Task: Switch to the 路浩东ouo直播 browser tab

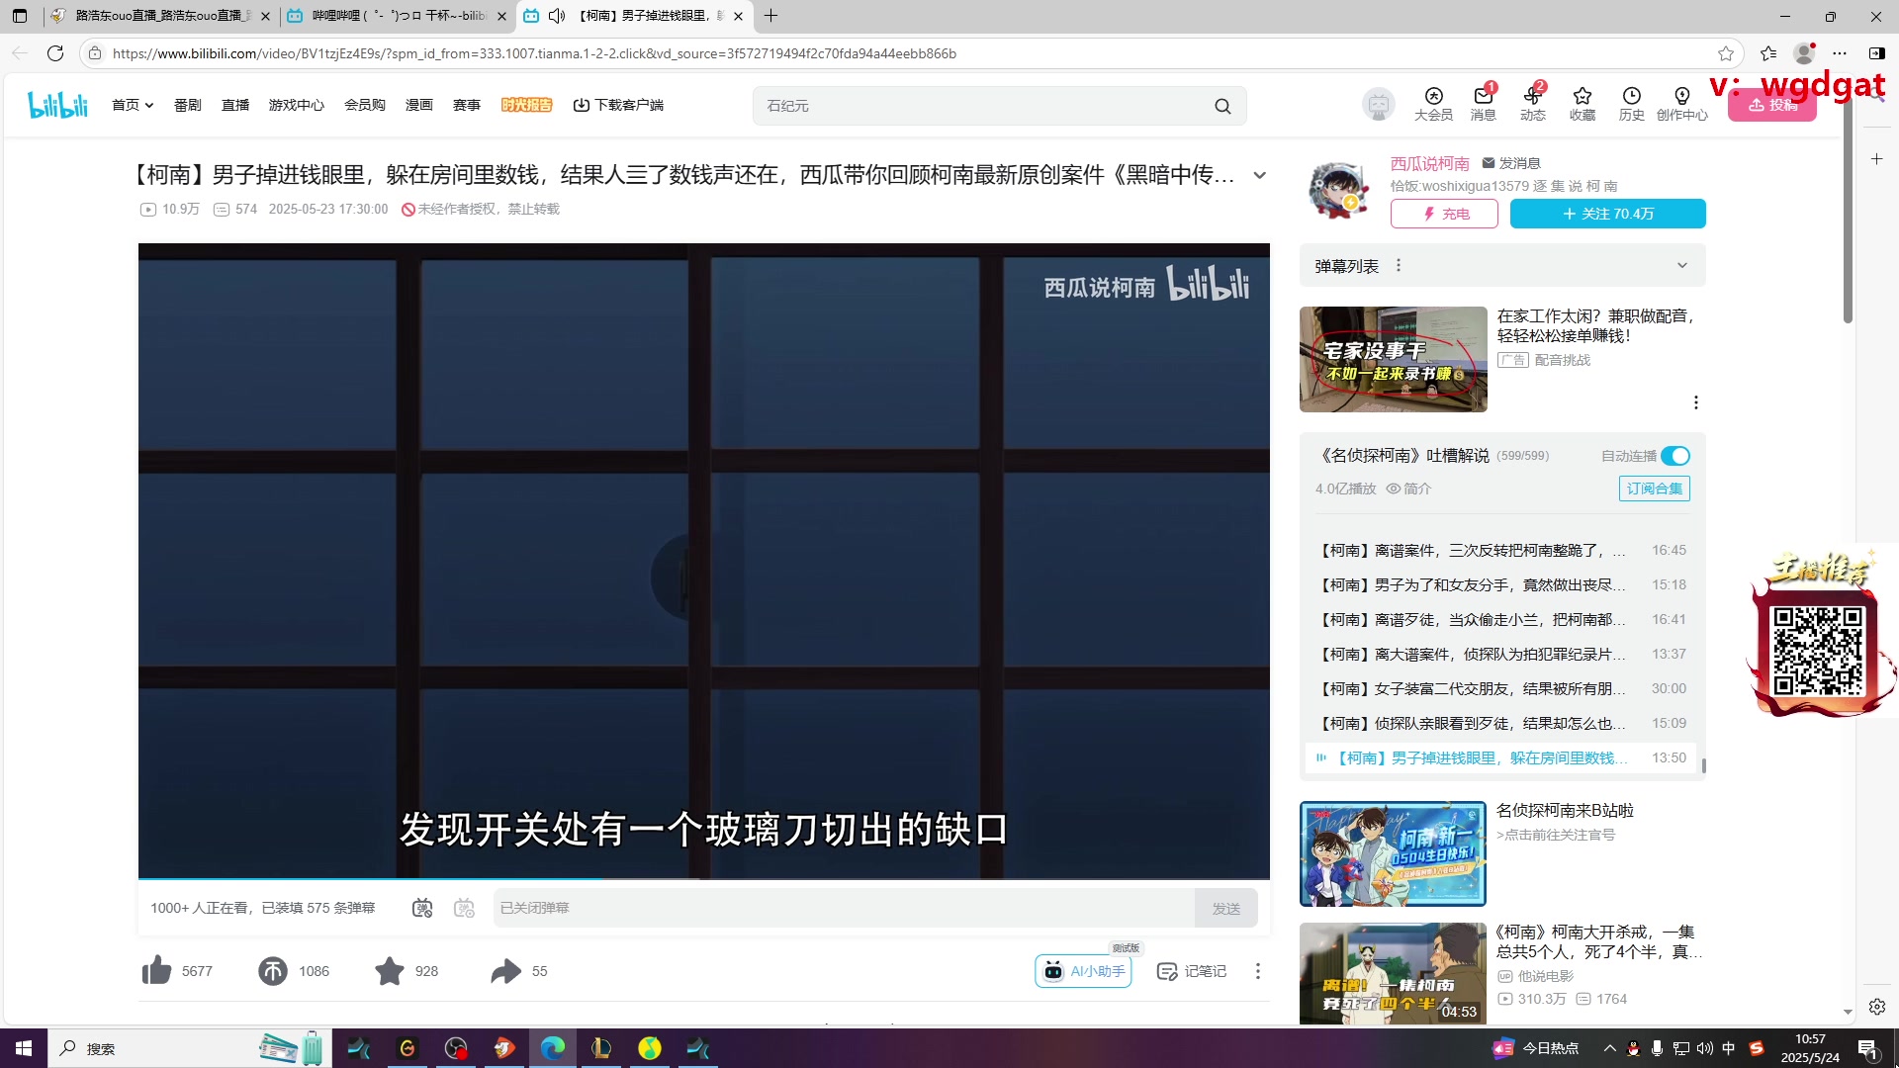Action: coord(159,16)
